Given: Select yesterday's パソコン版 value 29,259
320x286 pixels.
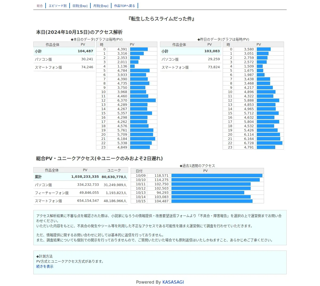Looking at the screenshot, I should [x=214, y=59].
